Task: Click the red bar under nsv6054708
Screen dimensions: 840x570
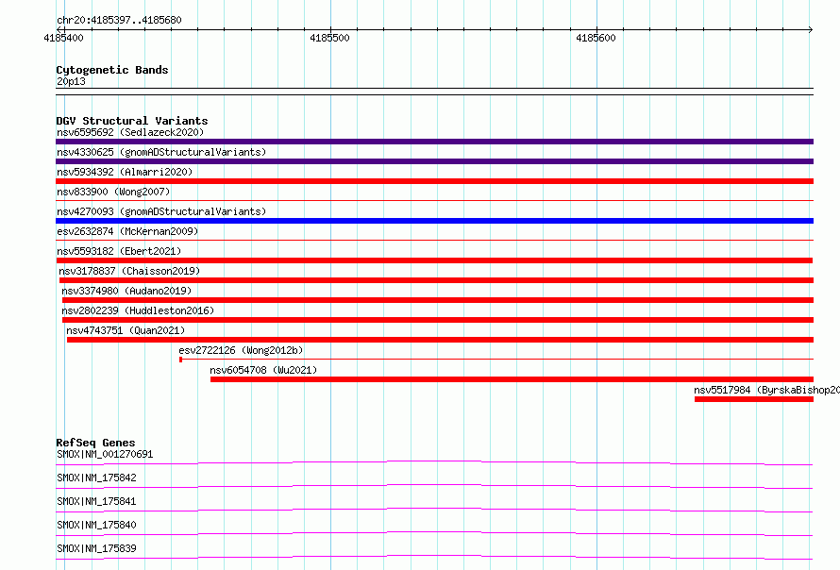Action: (512, 379)
